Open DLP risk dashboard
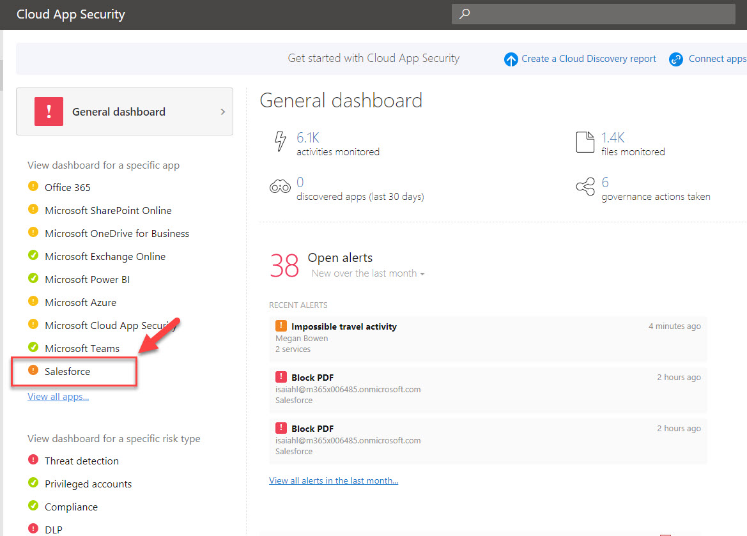The image size is (747, 536). [54, 530]
